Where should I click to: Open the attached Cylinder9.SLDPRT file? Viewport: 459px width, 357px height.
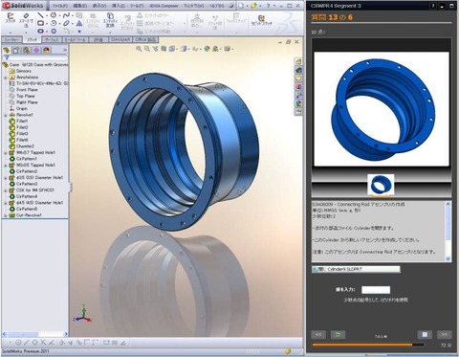pyautogui.click(x=356, y=269)
